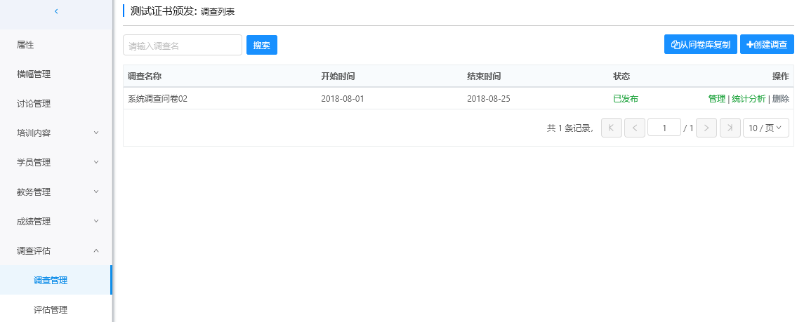Image resolution: width=797 pixels, height=322 pixels.
Task: Open 属性 in the sidebar
Action: (26, 45)
